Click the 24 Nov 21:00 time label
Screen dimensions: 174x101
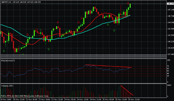click(95, 100)
